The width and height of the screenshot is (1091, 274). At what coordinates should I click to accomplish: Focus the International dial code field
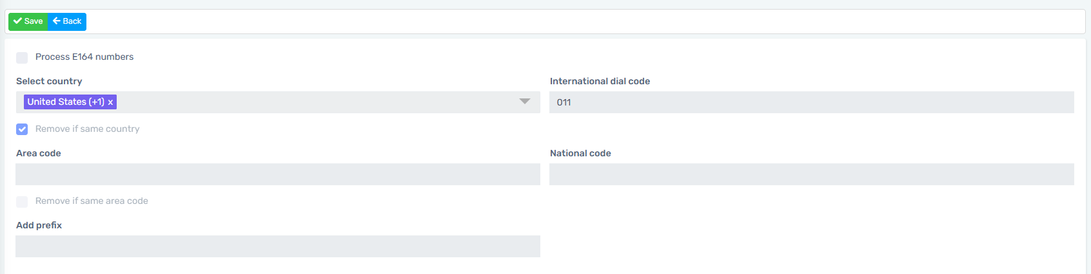click(x=812, y=102)
